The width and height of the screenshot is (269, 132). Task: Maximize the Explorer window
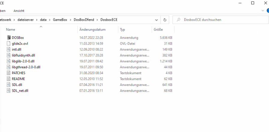(x=252, y=3)
